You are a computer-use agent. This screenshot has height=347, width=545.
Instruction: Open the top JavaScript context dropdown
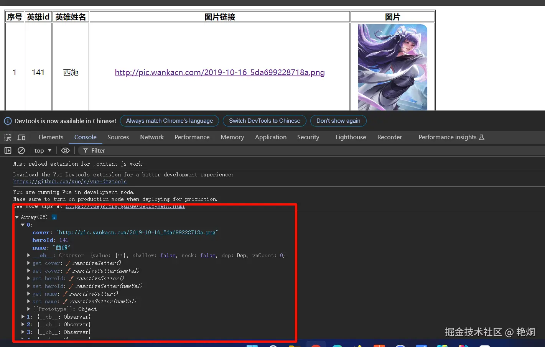coord(43,151)
